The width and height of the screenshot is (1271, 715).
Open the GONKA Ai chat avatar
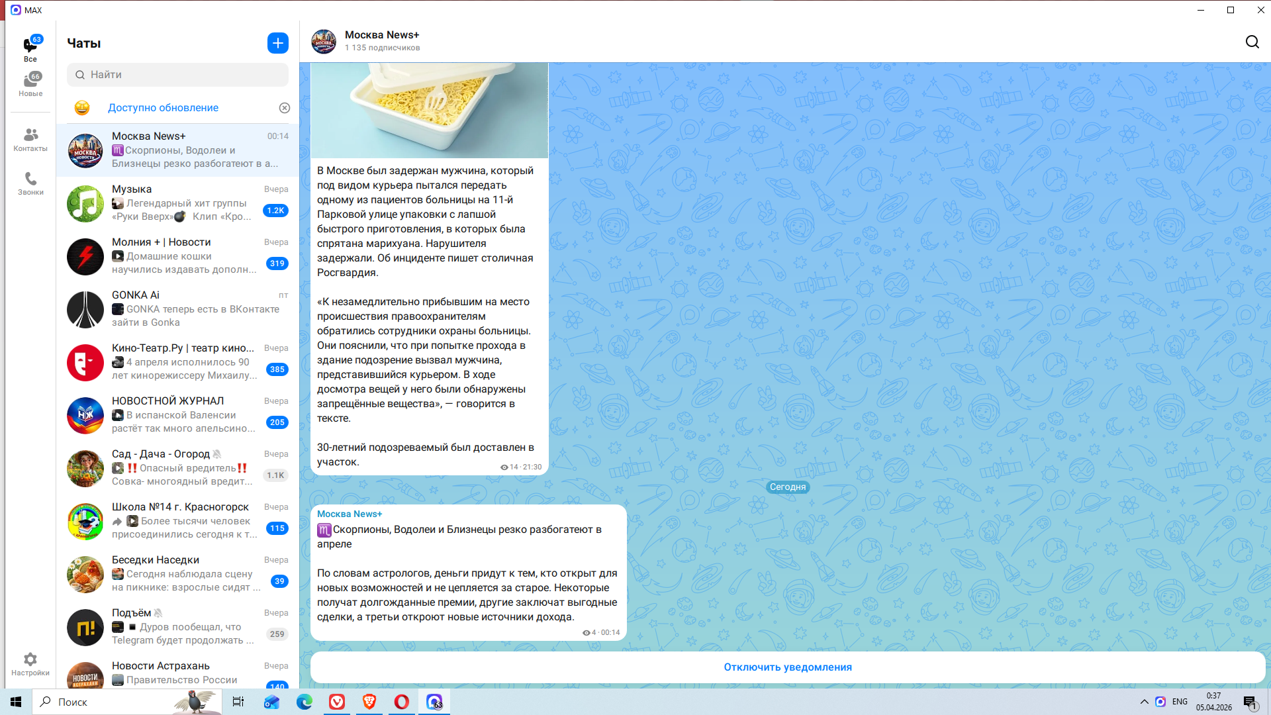pyautogui.click(x=85, y=309)
